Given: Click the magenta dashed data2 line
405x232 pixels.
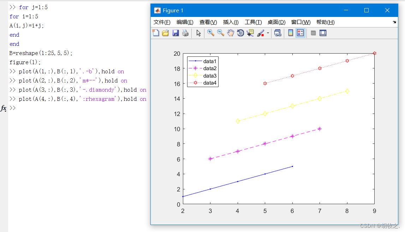Looking at the screenshot, I should [x=265, y=144].
